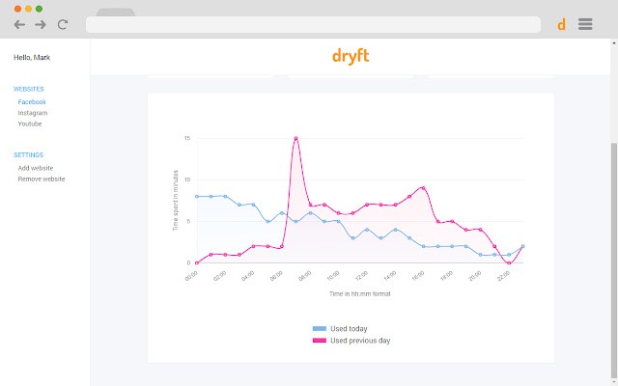Click the browser back arrow
The width and height of the screenshot is (618, 386).
[19, 24]
